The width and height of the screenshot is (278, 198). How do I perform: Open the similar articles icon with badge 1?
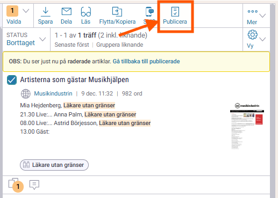(16, 185)
